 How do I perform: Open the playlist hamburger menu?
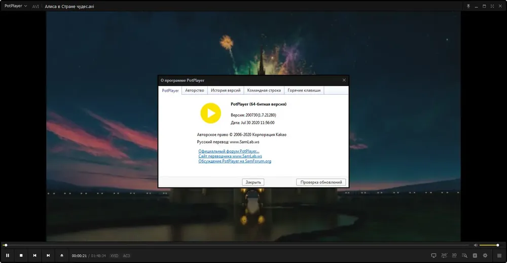click(499, 255)
